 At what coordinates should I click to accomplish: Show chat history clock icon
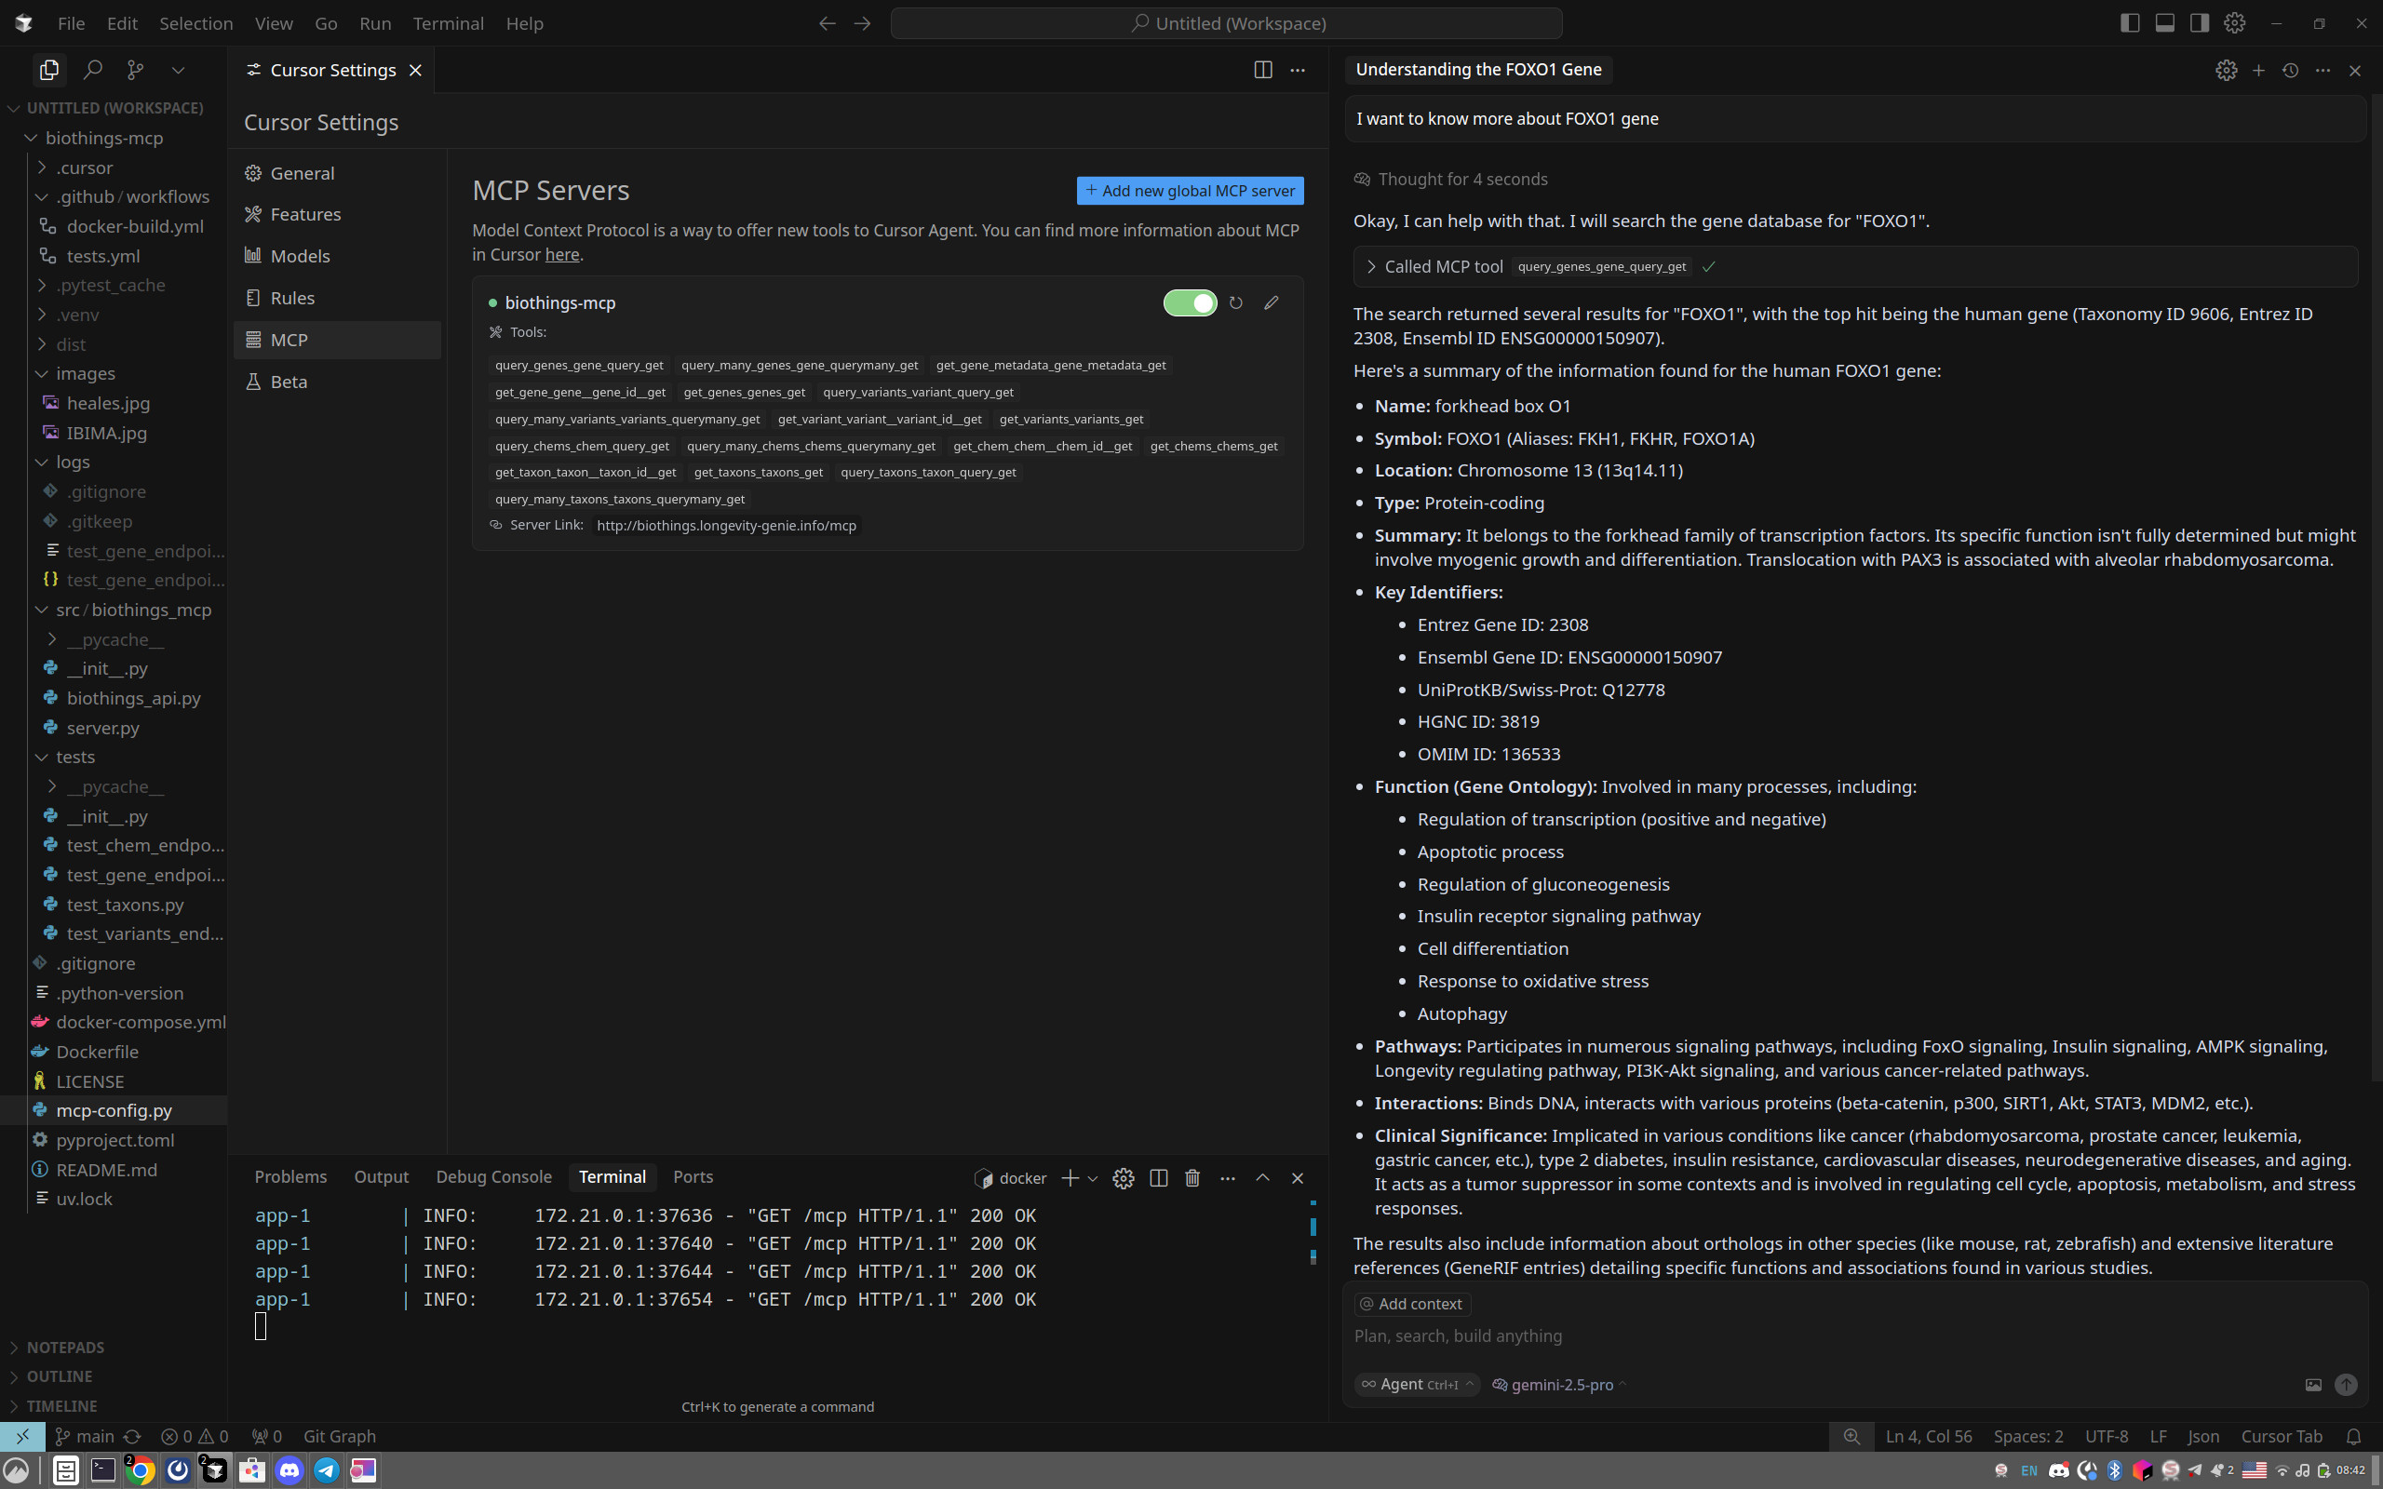tap(2291, 71)
